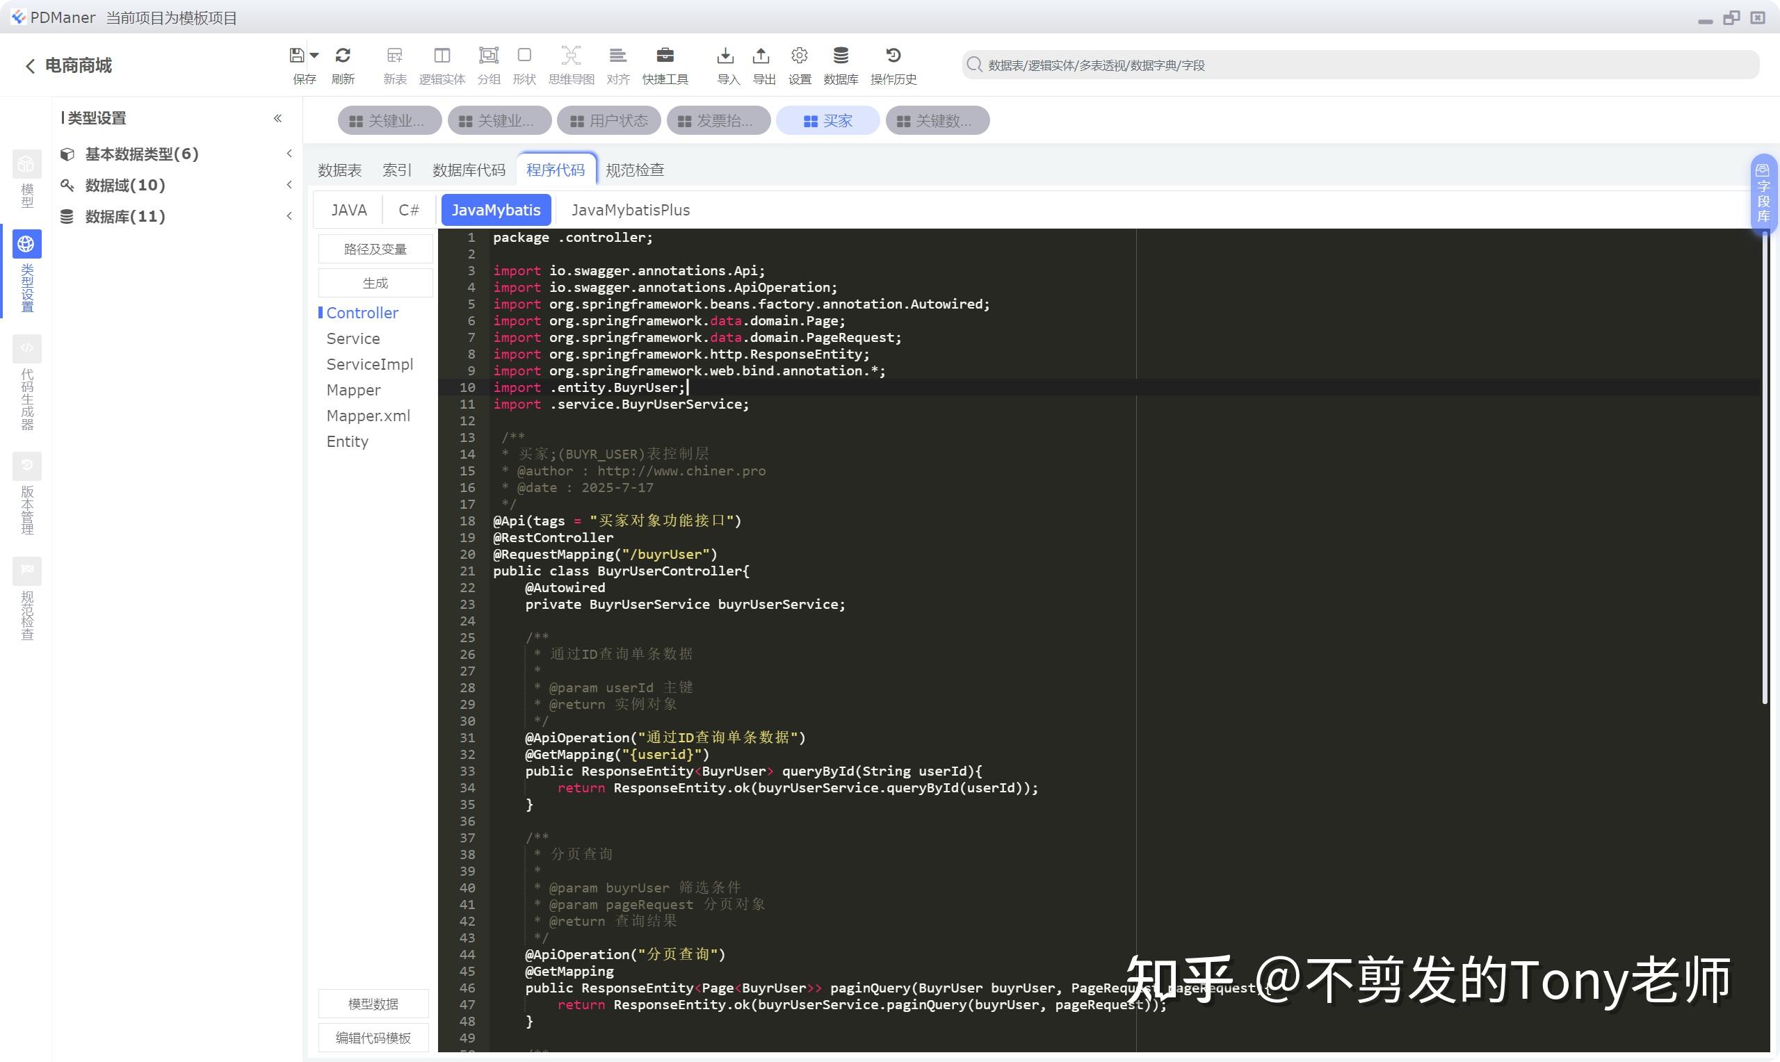
Task: Open the 快捷工具 quick tools
Action: pos(665,65)
